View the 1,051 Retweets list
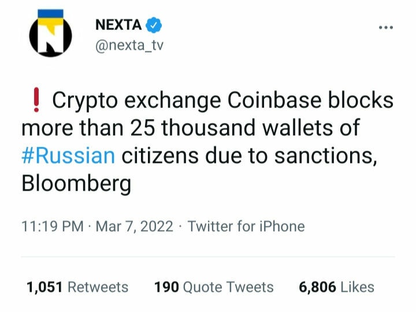 [77, 287]
